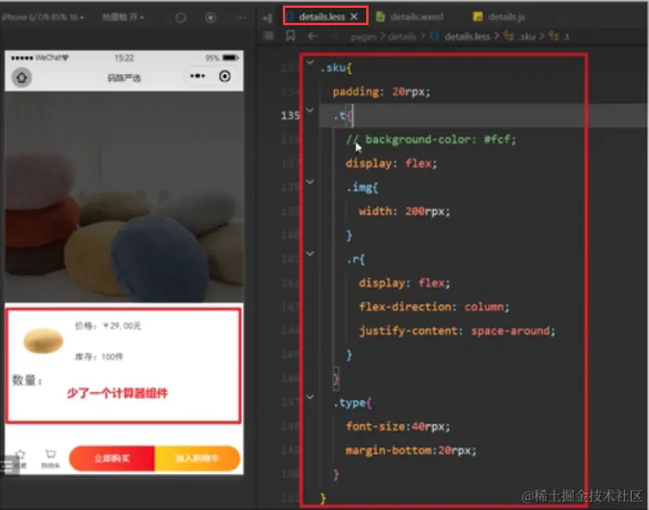Click the simulator refresh circle icon

tap(181, 18)
